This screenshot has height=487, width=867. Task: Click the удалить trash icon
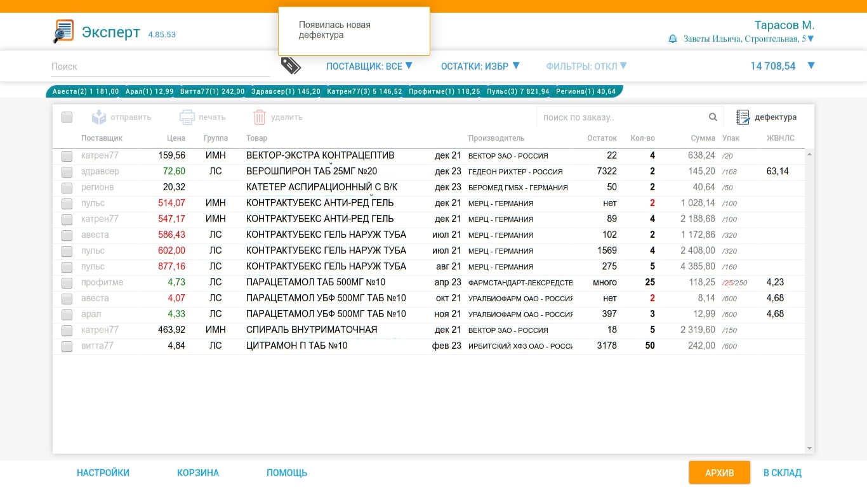[259, 117]
